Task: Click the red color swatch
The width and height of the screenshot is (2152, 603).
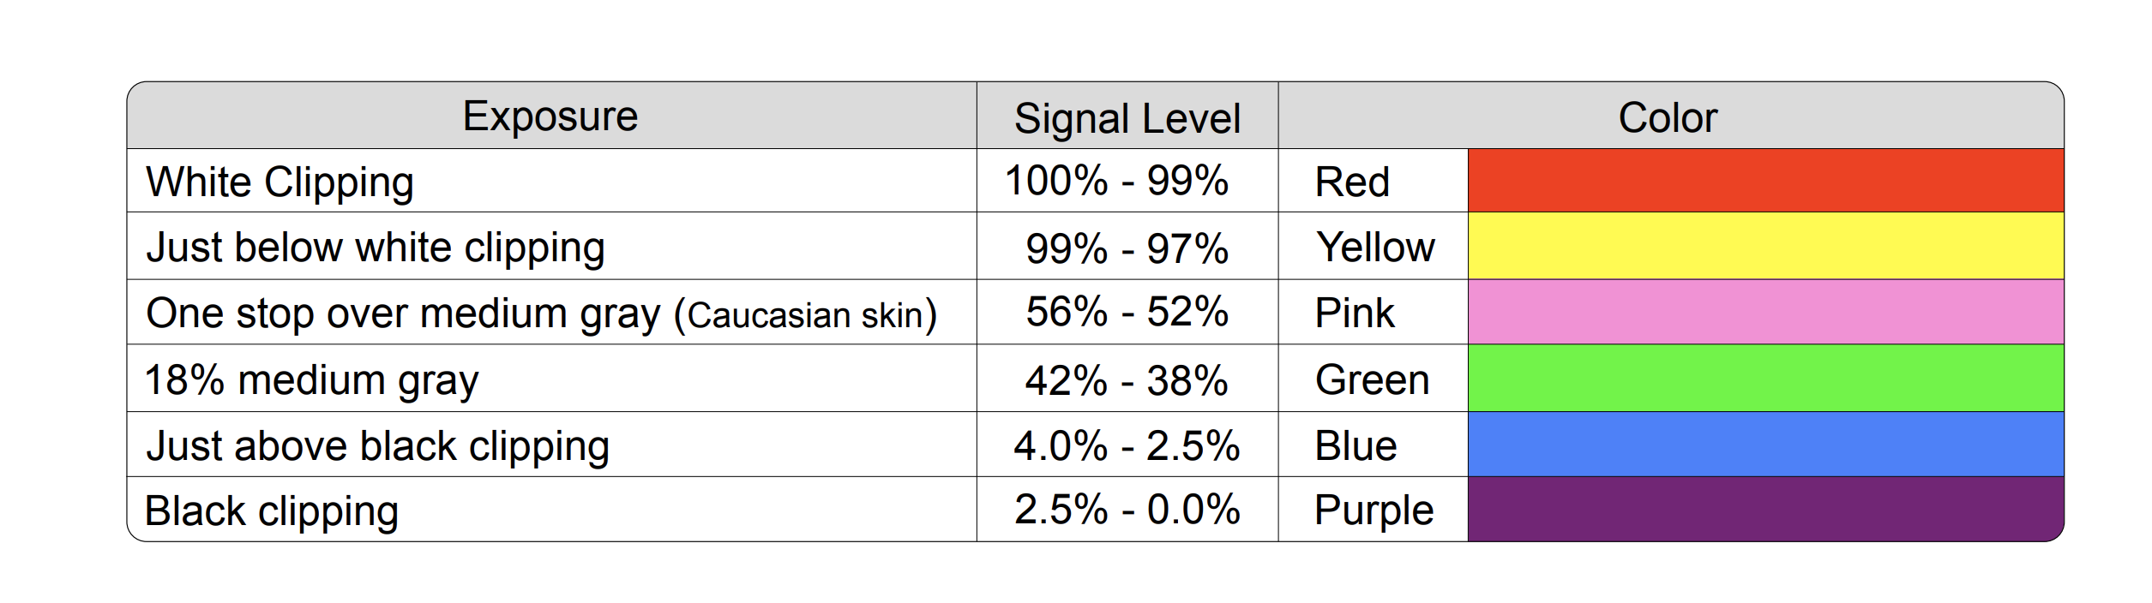Action: 1764,181
